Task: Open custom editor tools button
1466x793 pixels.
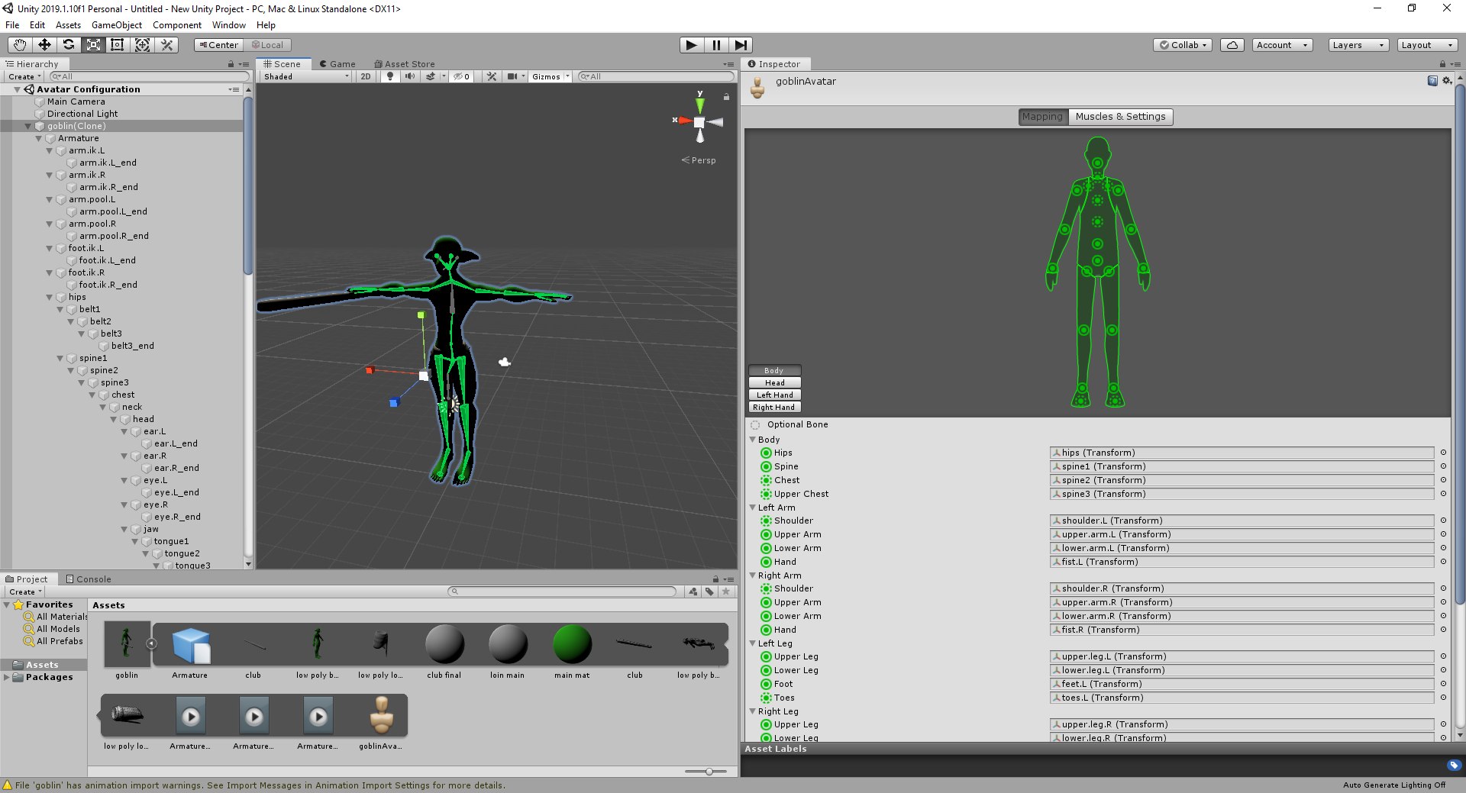Action: coord(166,45)
